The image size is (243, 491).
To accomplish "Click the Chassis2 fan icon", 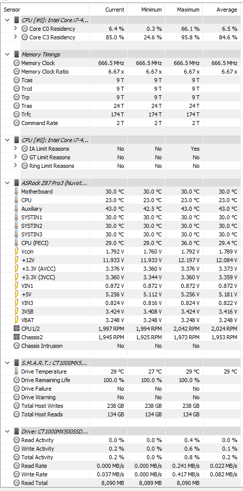I will tap(17, 337).
